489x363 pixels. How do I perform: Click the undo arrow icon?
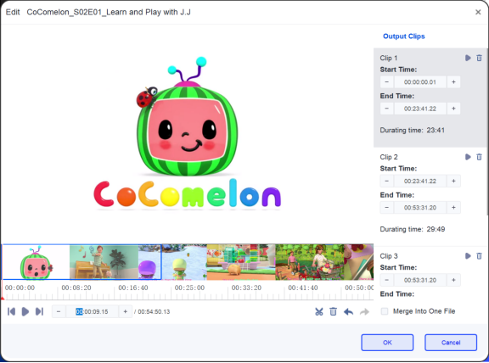[x=348, y=311]
